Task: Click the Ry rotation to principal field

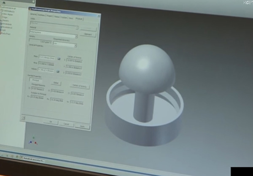Action: tap(57, 100)
